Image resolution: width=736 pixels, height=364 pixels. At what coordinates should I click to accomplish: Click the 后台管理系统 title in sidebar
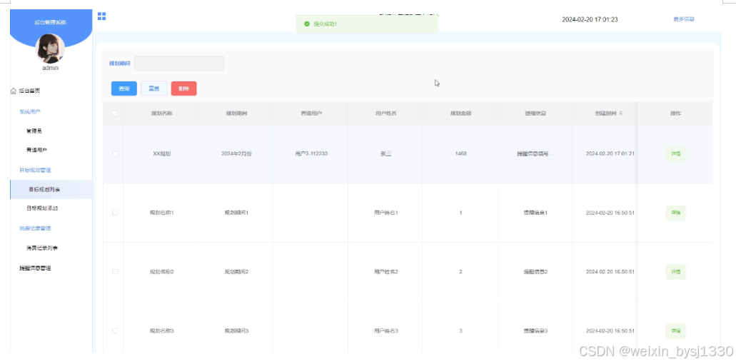50,23
